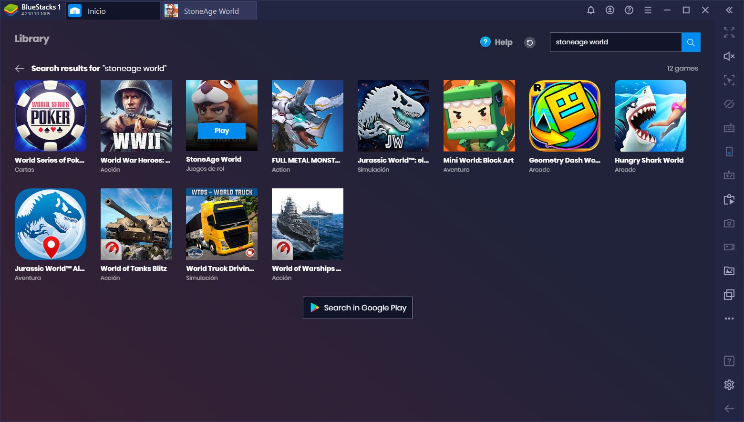Viewport: 744px width, 422px height.
Task: Click the World of Warships... title
Action: pyautogui.click(x=307, y=268)
